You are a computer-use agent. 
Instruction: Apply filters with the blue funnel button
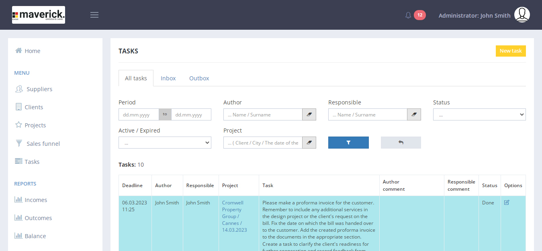[x=348, y=143]
